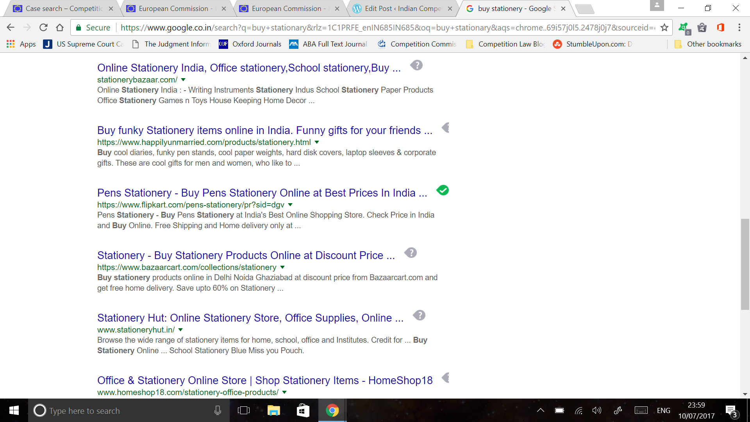Image resolution: width=750 pixels, height=422 pixels.
Task: Expand the arrow beside the homeshop18 URL
Action: tap(284, 393)
